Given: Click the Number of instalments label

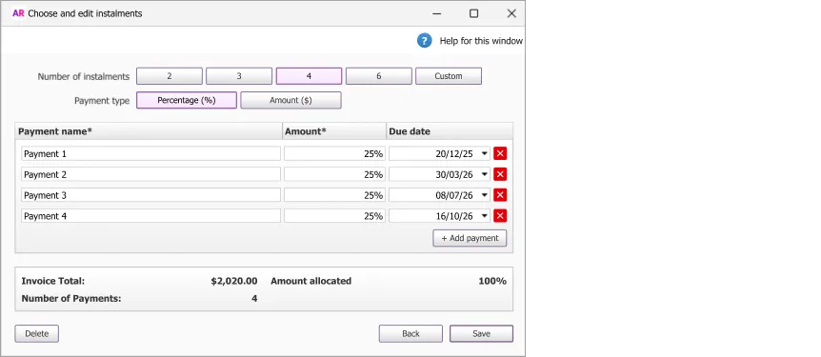Looking at the screenshot, I should pos(83,76).
